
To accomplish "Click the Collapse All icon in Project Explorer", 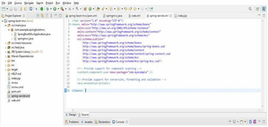I will pos(38,16).
